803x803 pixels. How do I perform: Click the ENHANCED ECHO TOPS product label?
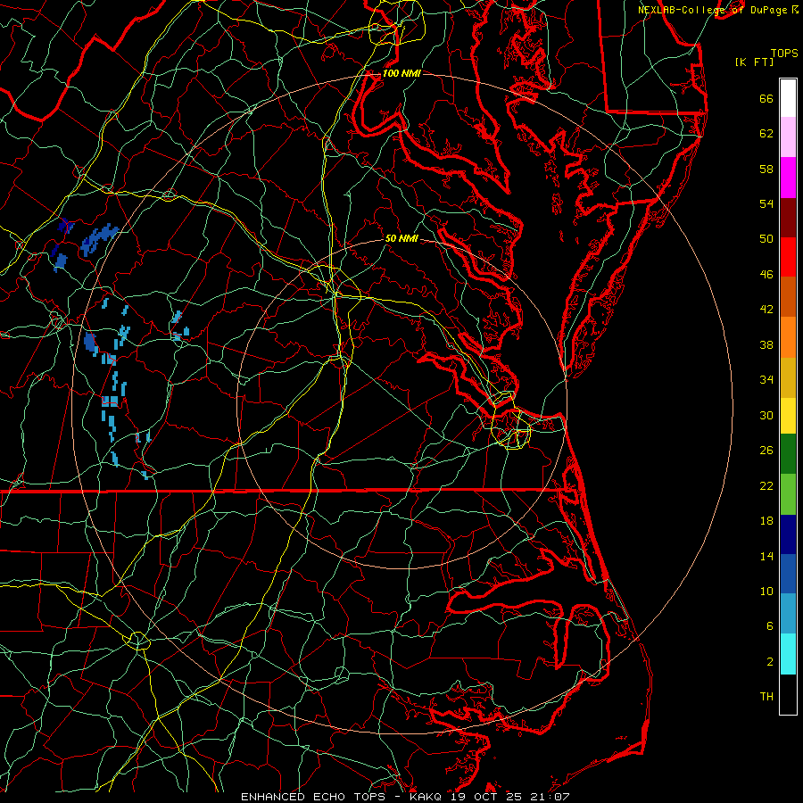click(x=313, y=797)
